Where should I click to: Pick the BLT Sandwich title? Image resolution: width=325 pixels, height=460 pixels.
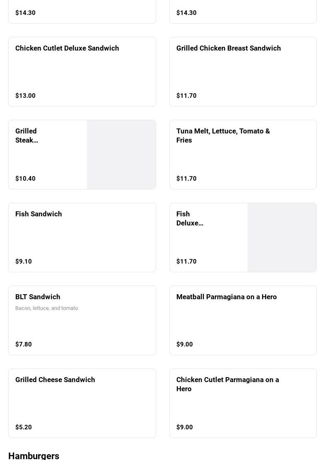tap(38, 297)
